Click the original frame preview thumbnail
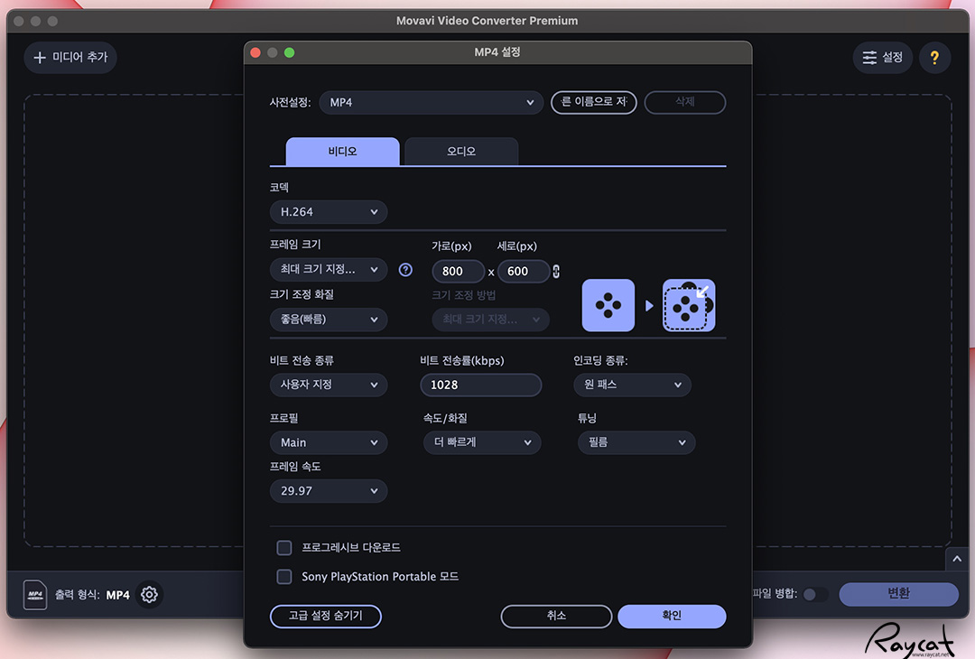This screenshot has height=659, width=975. point(608,305)
